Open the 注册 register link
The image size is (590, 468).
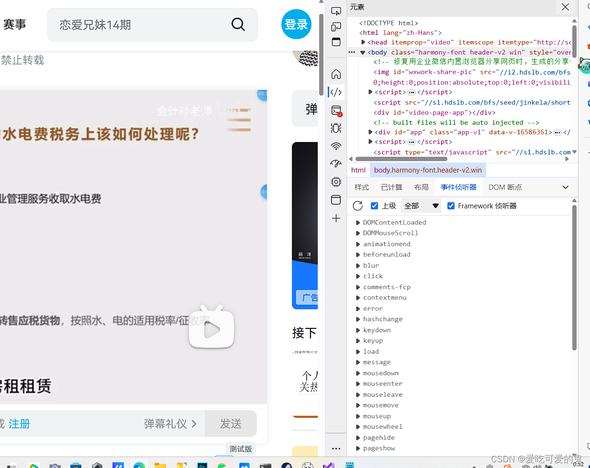tap(19, 424)
